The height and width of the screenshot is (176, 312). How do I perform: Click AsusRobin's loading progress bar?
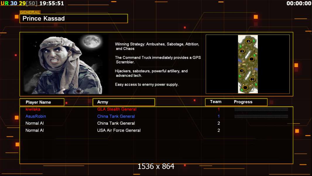pos(261,116)
